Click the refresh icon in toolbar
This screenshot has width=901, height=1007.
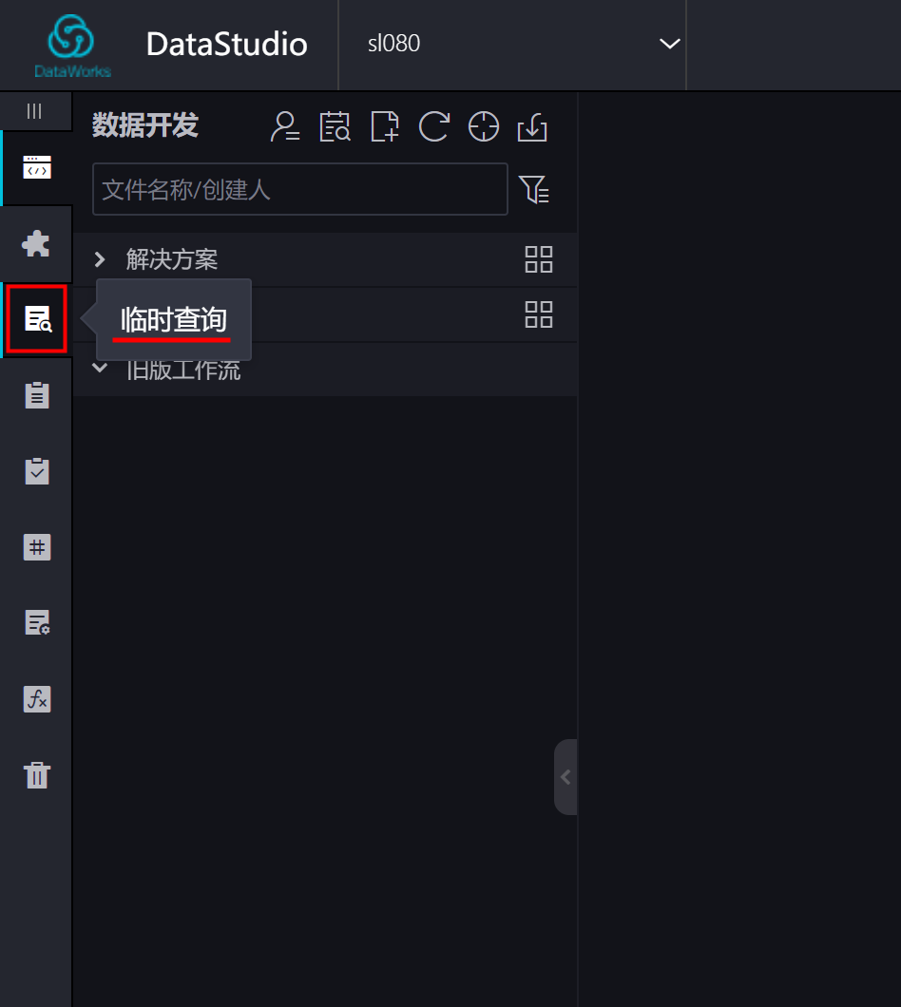click(x=433, y=125)
